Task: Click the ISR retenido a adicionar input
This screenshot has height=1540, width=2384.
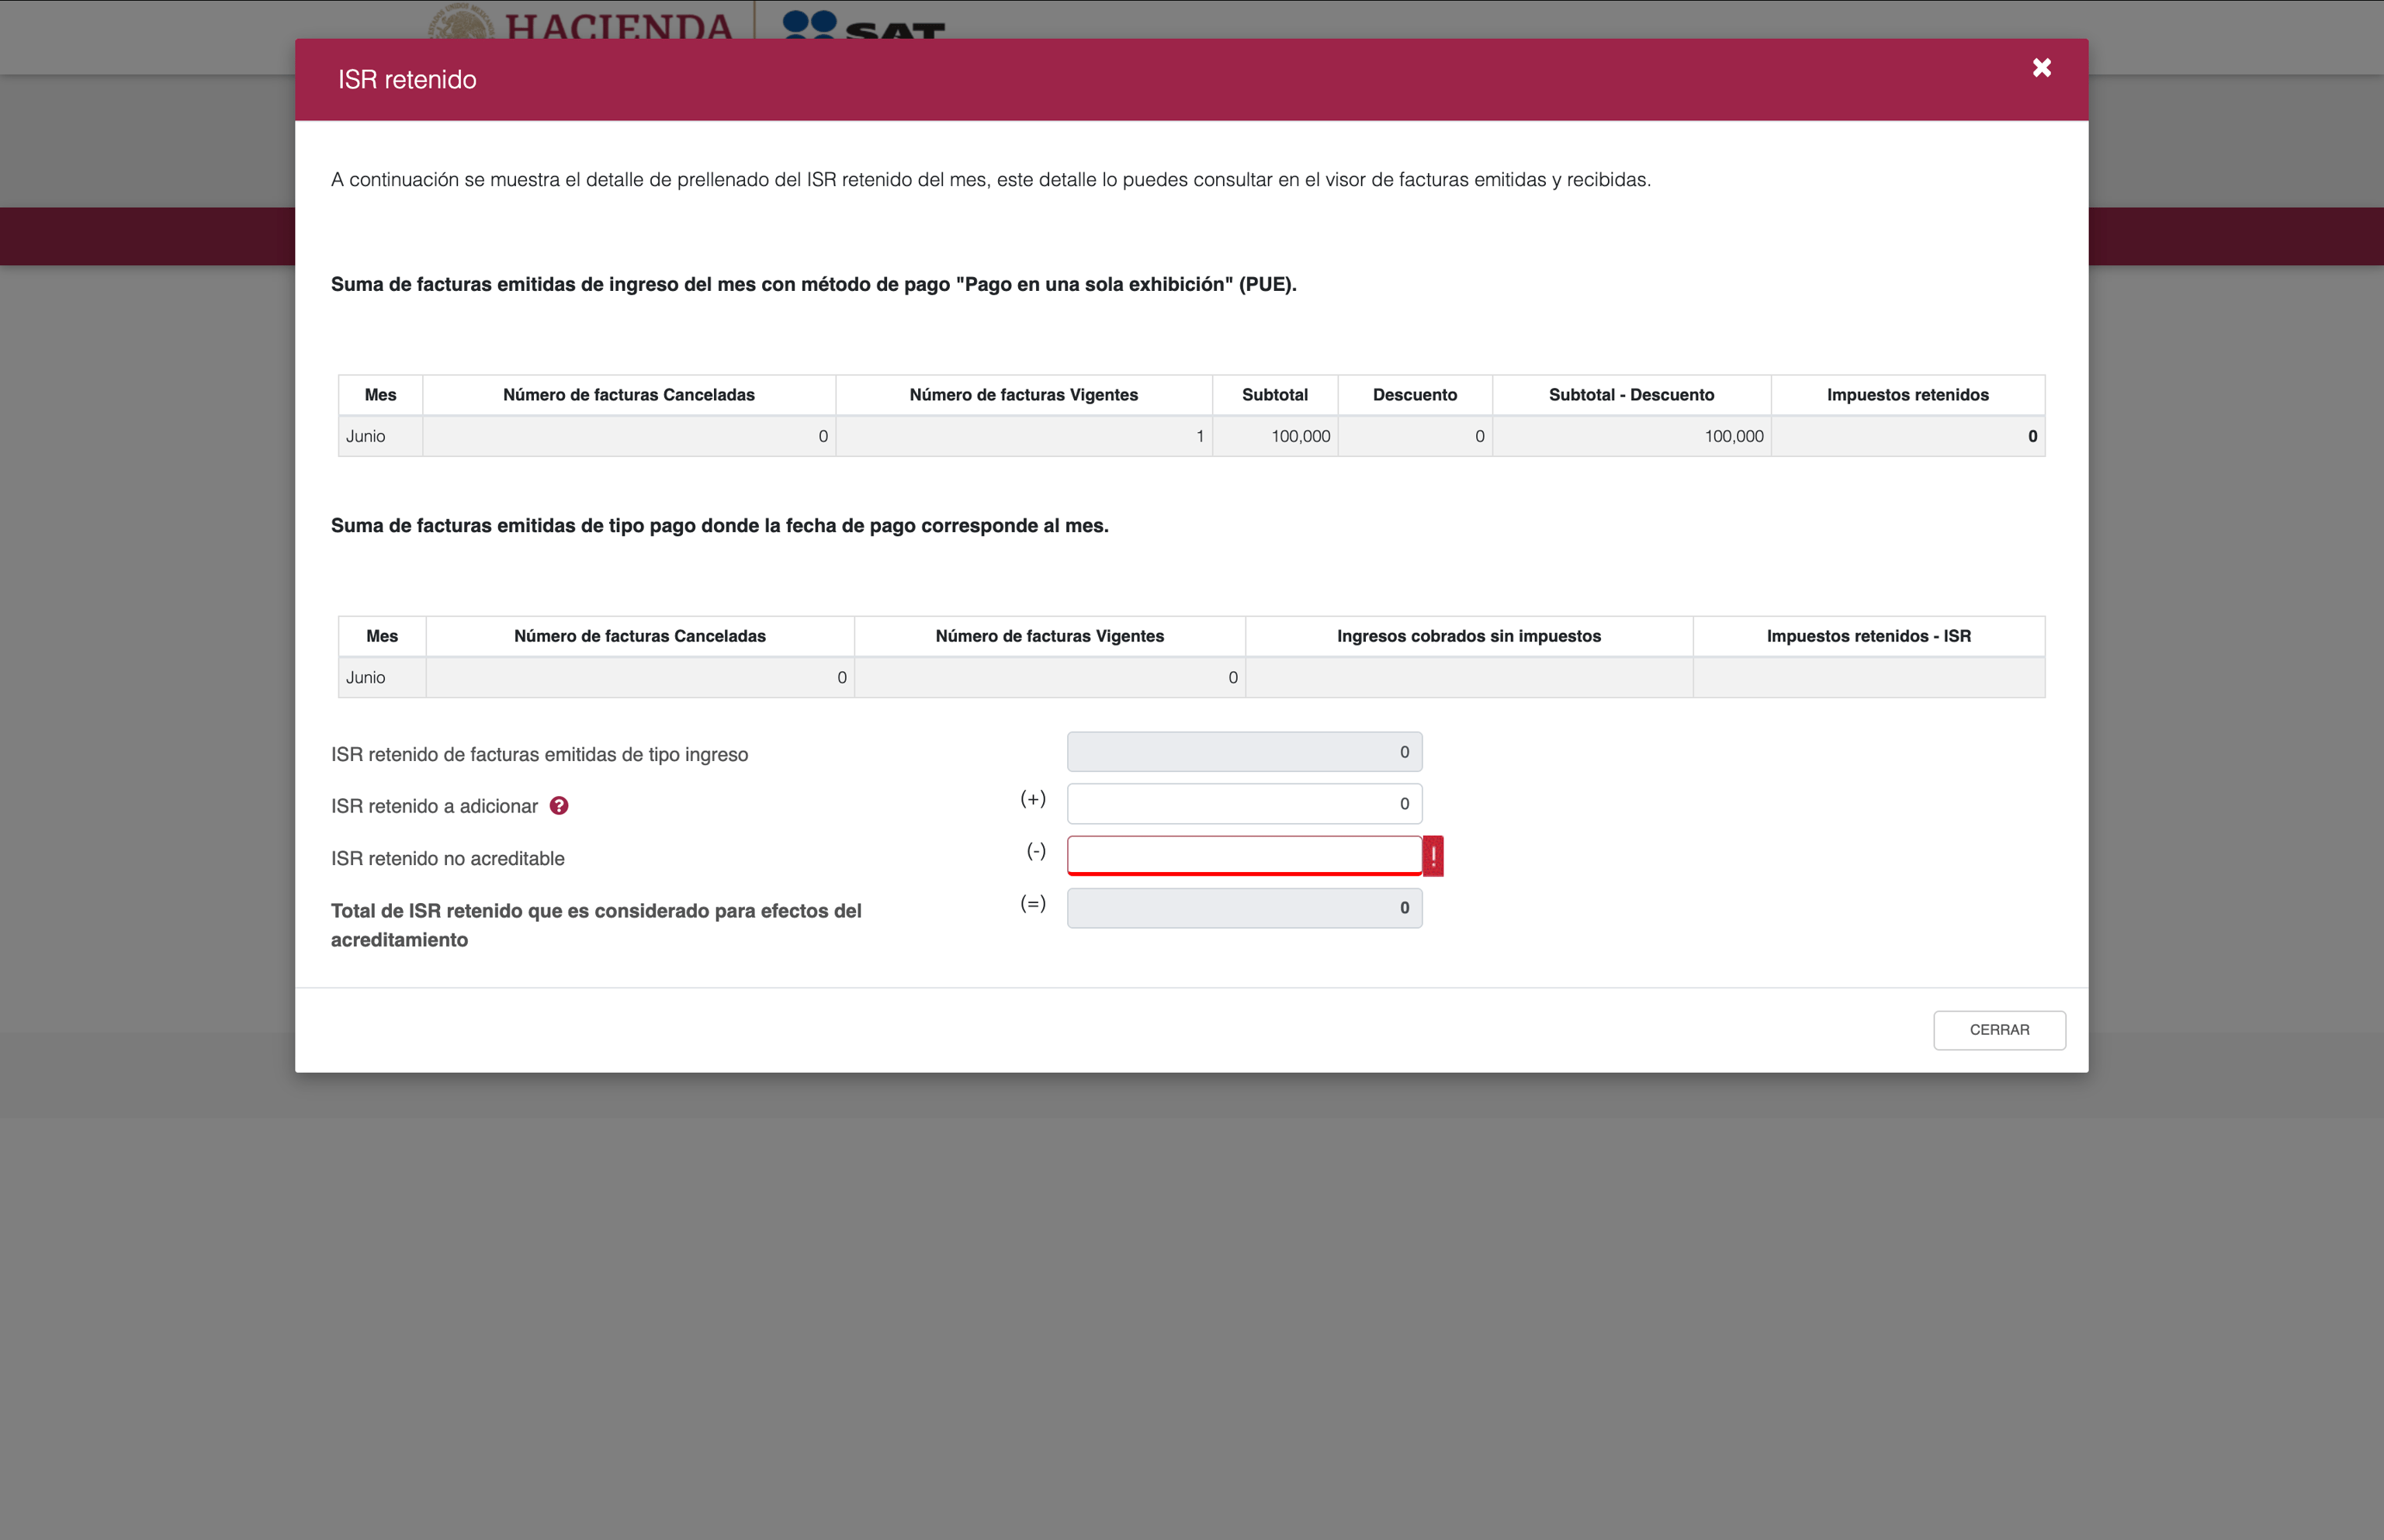Action: pos(1243,804)
